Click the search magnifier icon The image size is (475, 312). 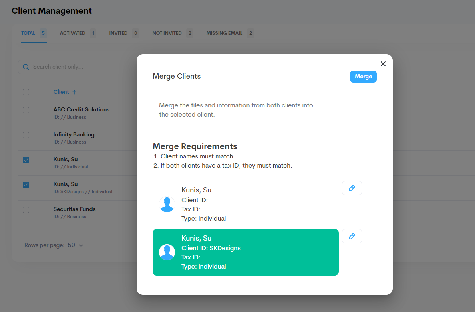tap(26, 67)
